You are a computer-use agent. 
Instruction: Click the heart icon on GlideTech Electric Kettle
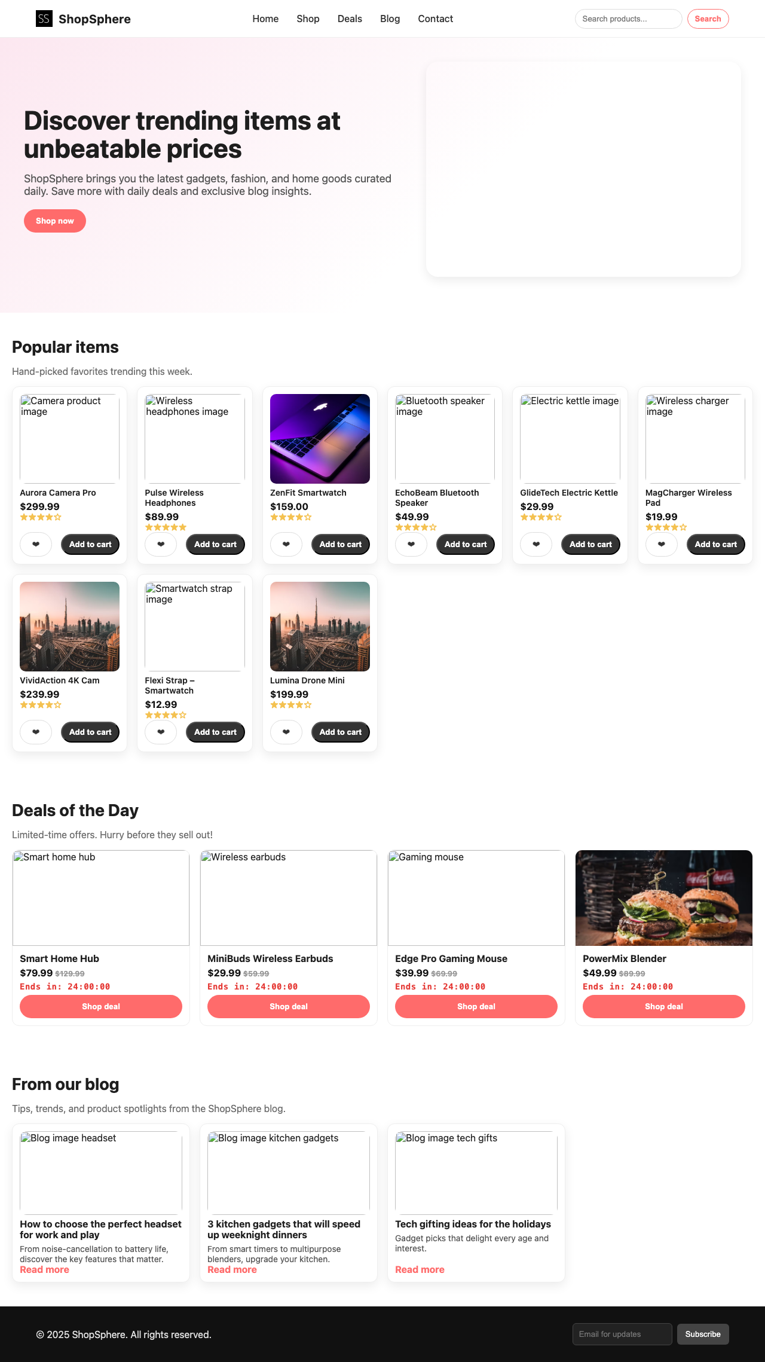point(535,544)
